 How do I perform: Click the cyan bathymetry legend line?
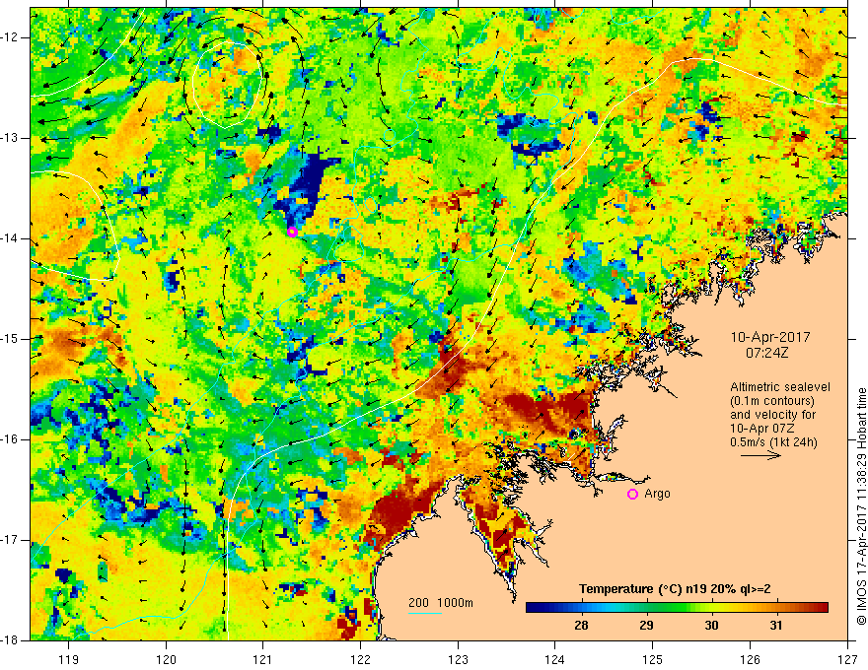tap(425, 613)
